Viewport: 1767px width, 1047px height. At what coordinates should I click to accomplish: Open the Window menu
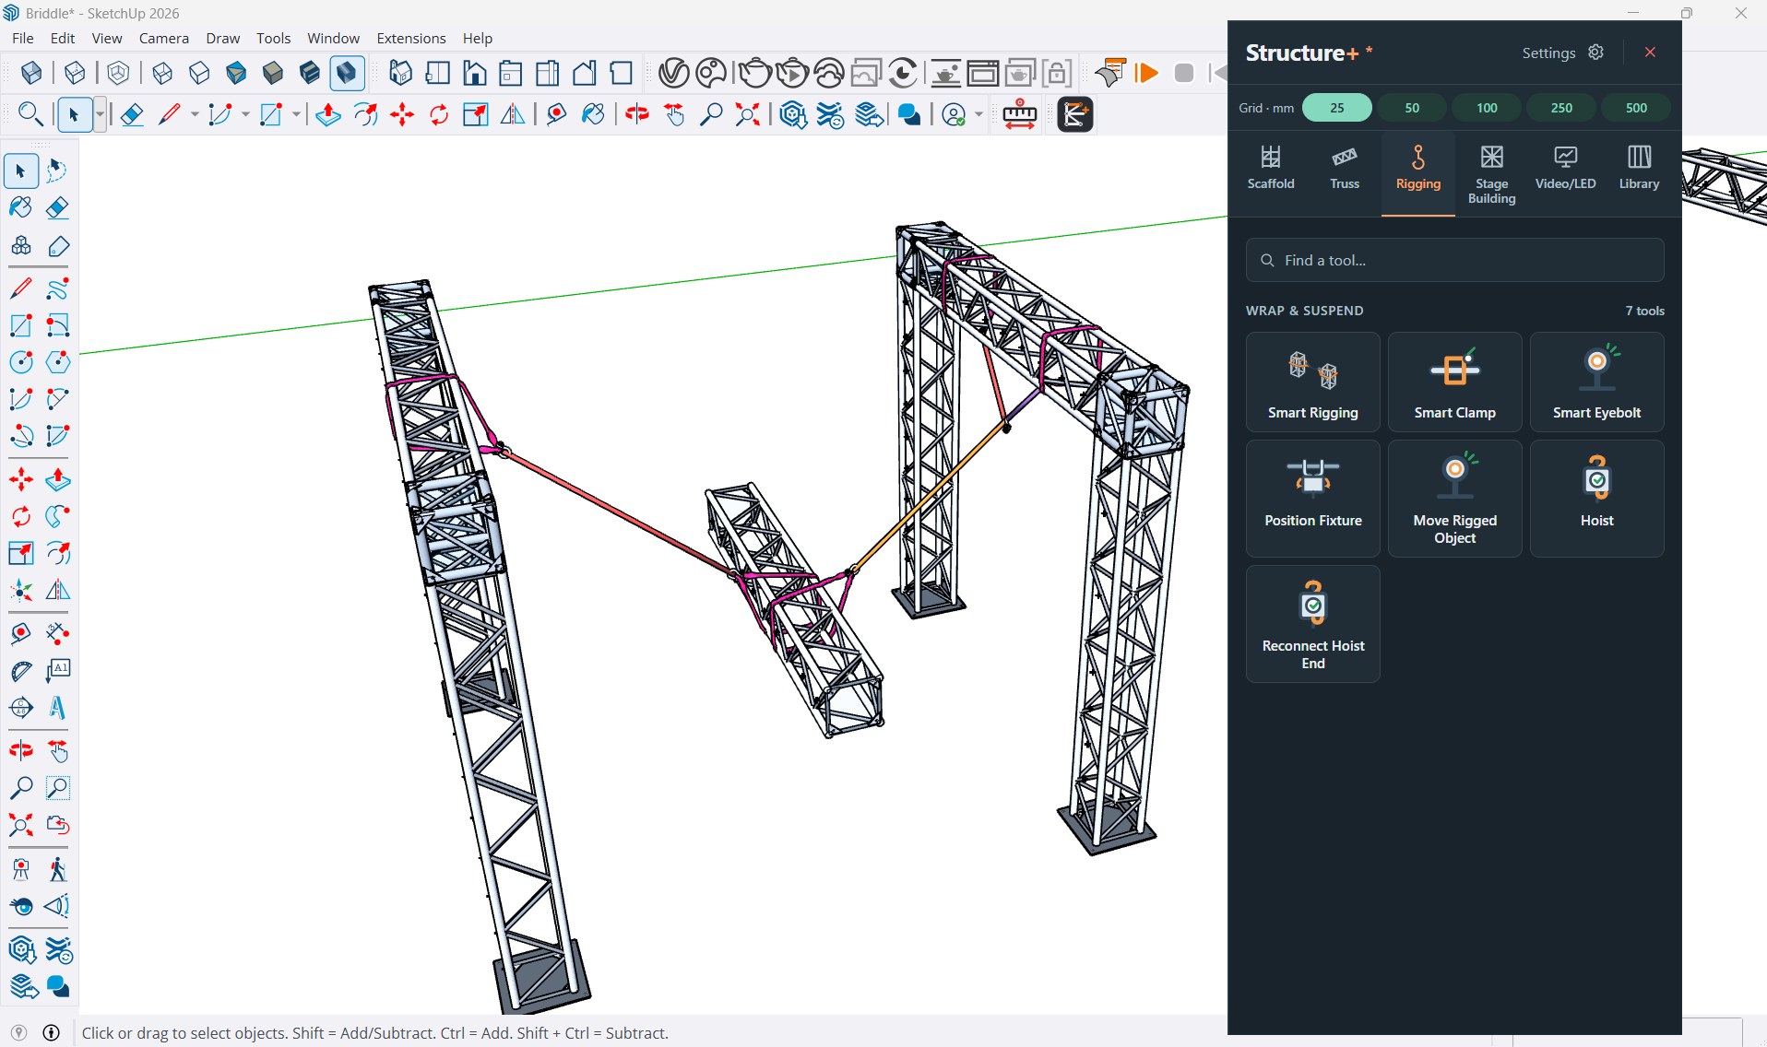[333, 38]
